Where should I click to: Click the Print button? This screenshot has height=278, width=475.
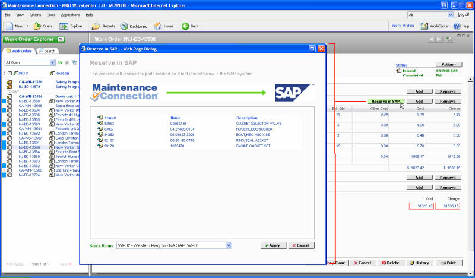(x=449, y=263)
